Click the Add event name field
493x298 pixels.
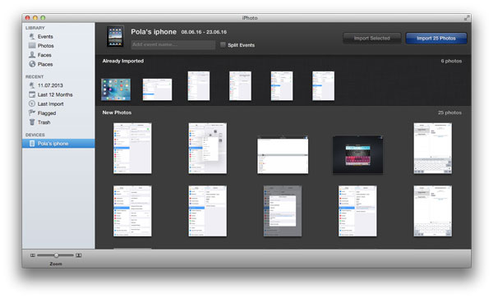click(x=173, y=44)
